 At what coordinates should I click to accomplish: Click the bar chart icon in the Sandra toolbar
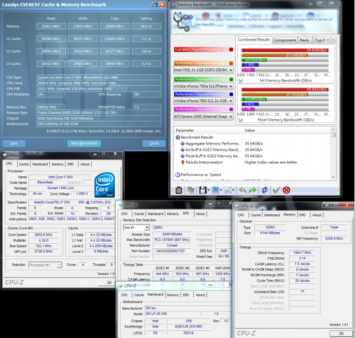215,190
